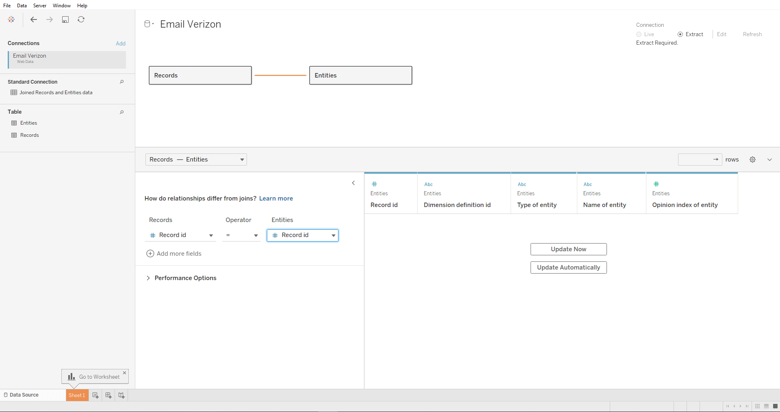Open the Operator equals dropdown
Image resolution: width=780 pixels, height=412 pixels.
[x=241, y=235]
